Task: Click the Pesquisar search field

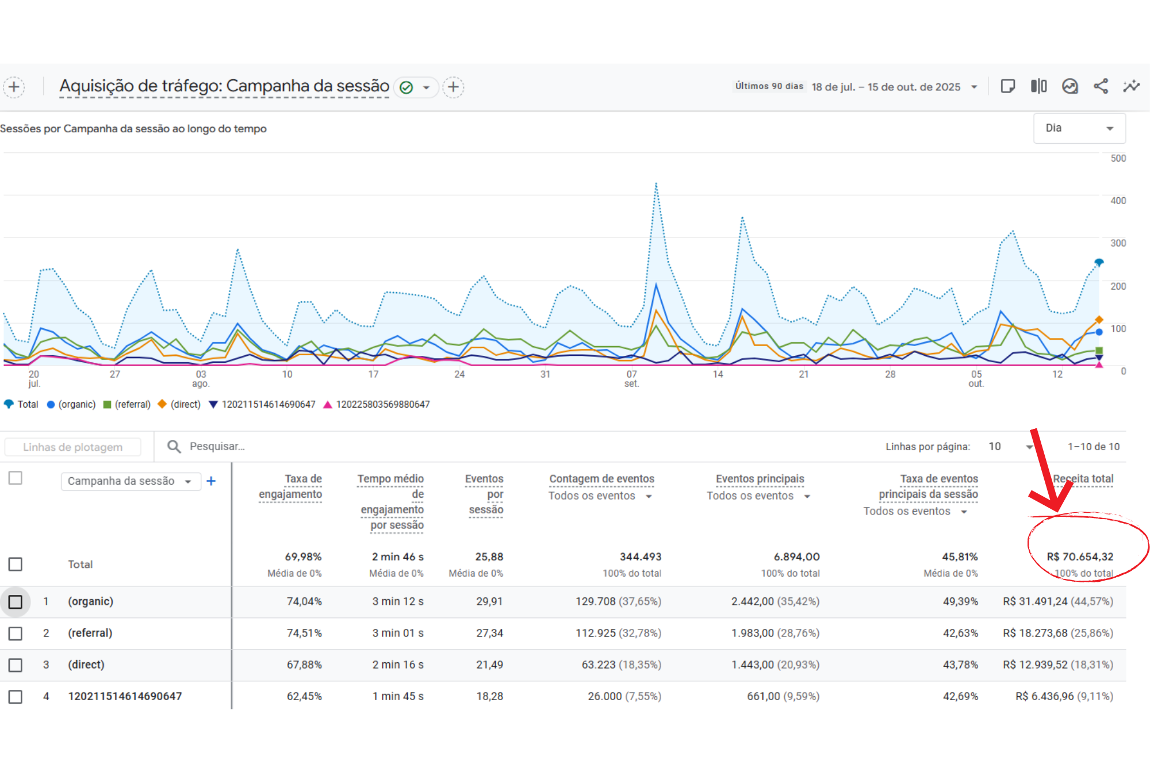Action: click(x=217, y=447)
